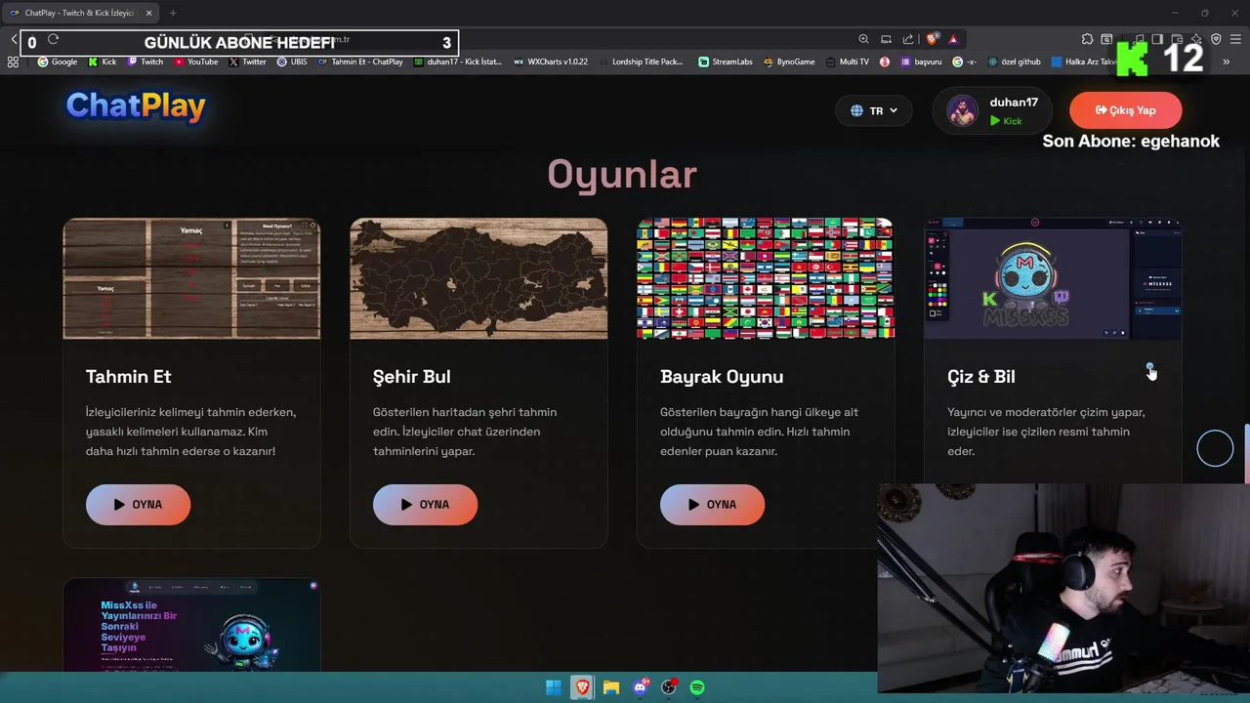Open Spotify from the taskbar

[697, 687]
